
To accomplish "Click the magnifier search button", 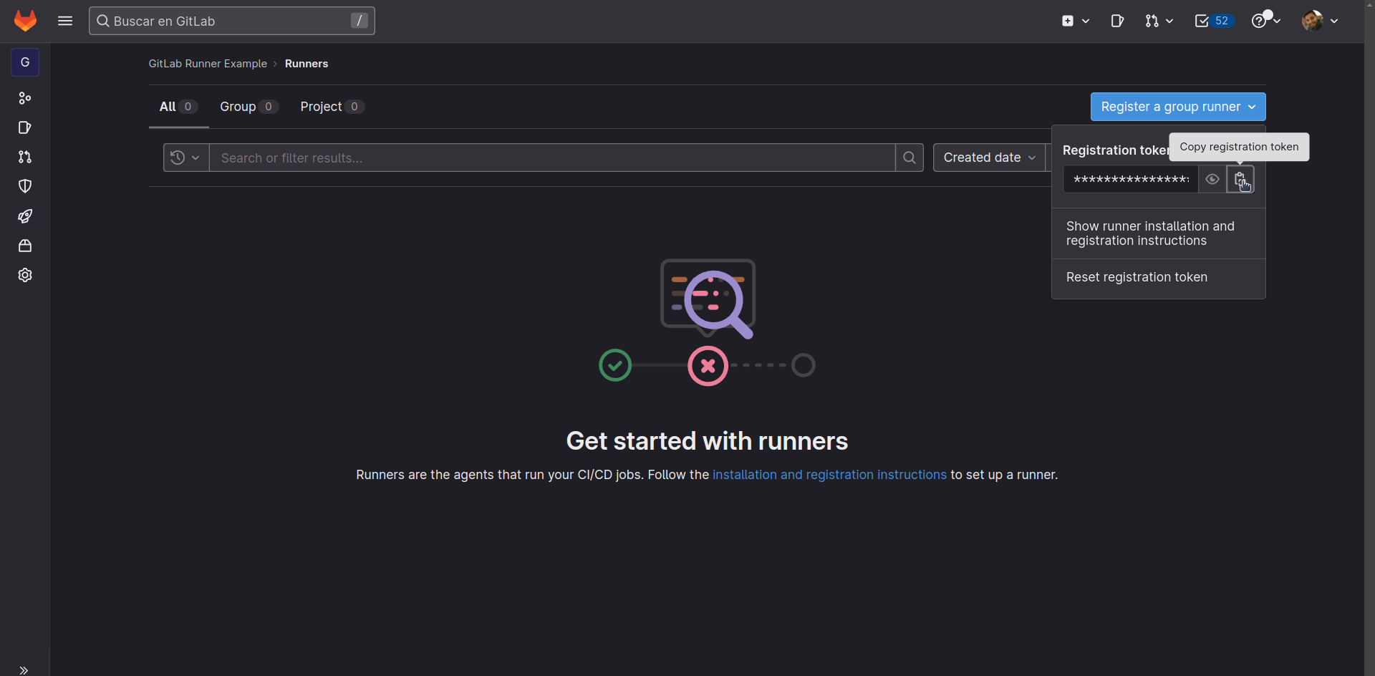I will pos(910,158).
